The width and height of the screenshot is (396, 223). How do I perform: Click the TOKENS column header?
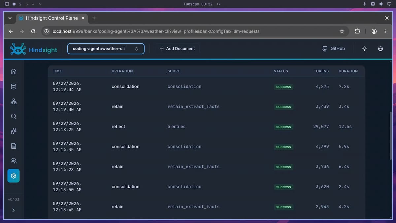point(321,71)
